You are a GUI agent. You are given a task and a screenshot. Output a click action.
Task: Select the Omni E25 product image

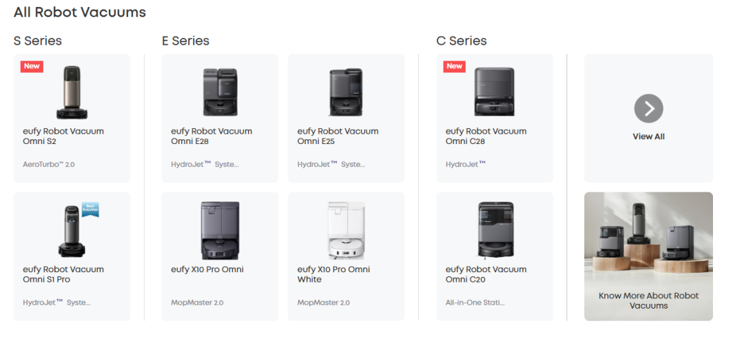[346, 92]
